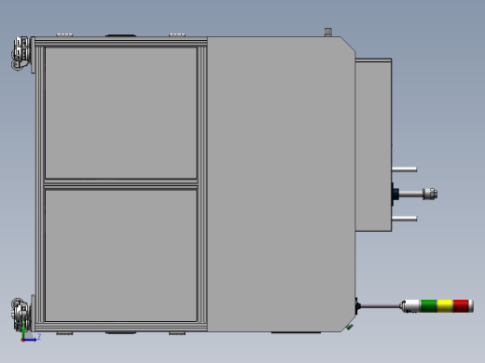Image resolution: width=485 pixels, height=363 pixels.
Task: Select the red segment of the stack light
Action: pyautogui.click(x=461, y=306)
